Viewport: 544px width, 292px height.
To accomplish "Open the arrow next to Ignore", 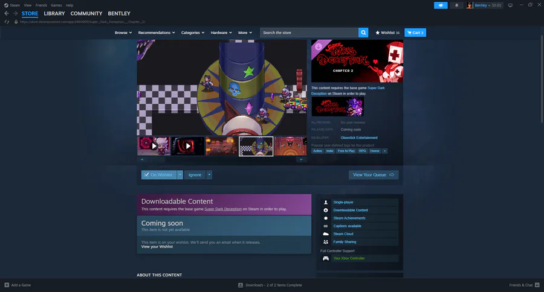I will (x=209, y=175).
